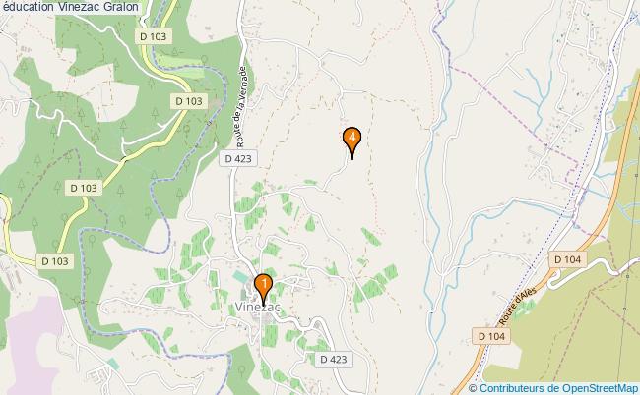Click the D 423 shield south of Vinezac village
The image size is (640, 395).
coord(334,360)
